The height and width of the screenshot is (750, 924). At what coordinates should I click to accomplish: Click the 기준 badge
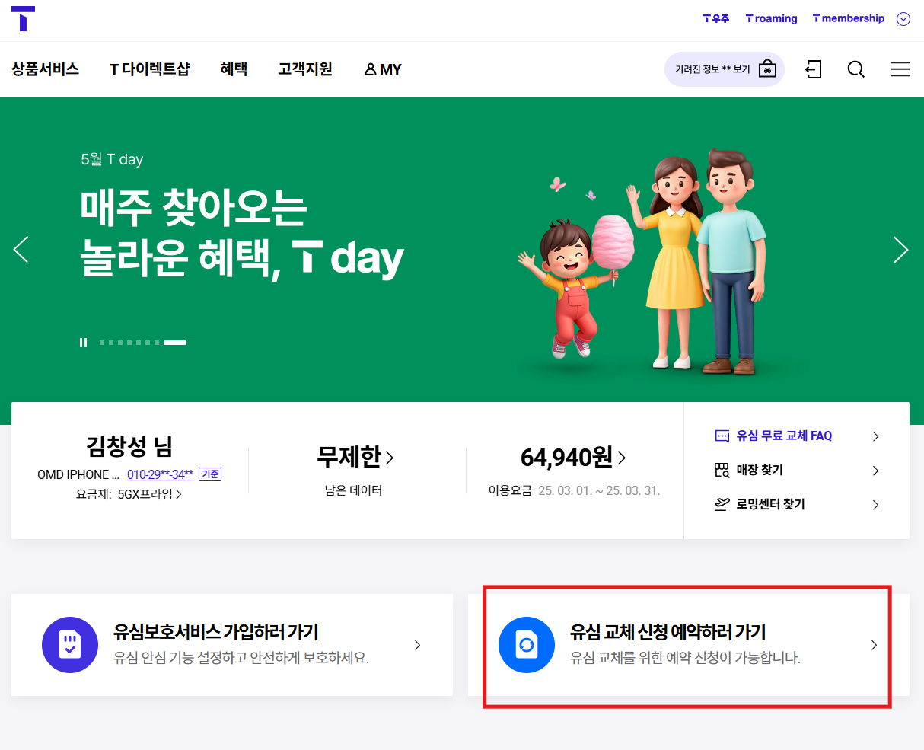[210, 474]
